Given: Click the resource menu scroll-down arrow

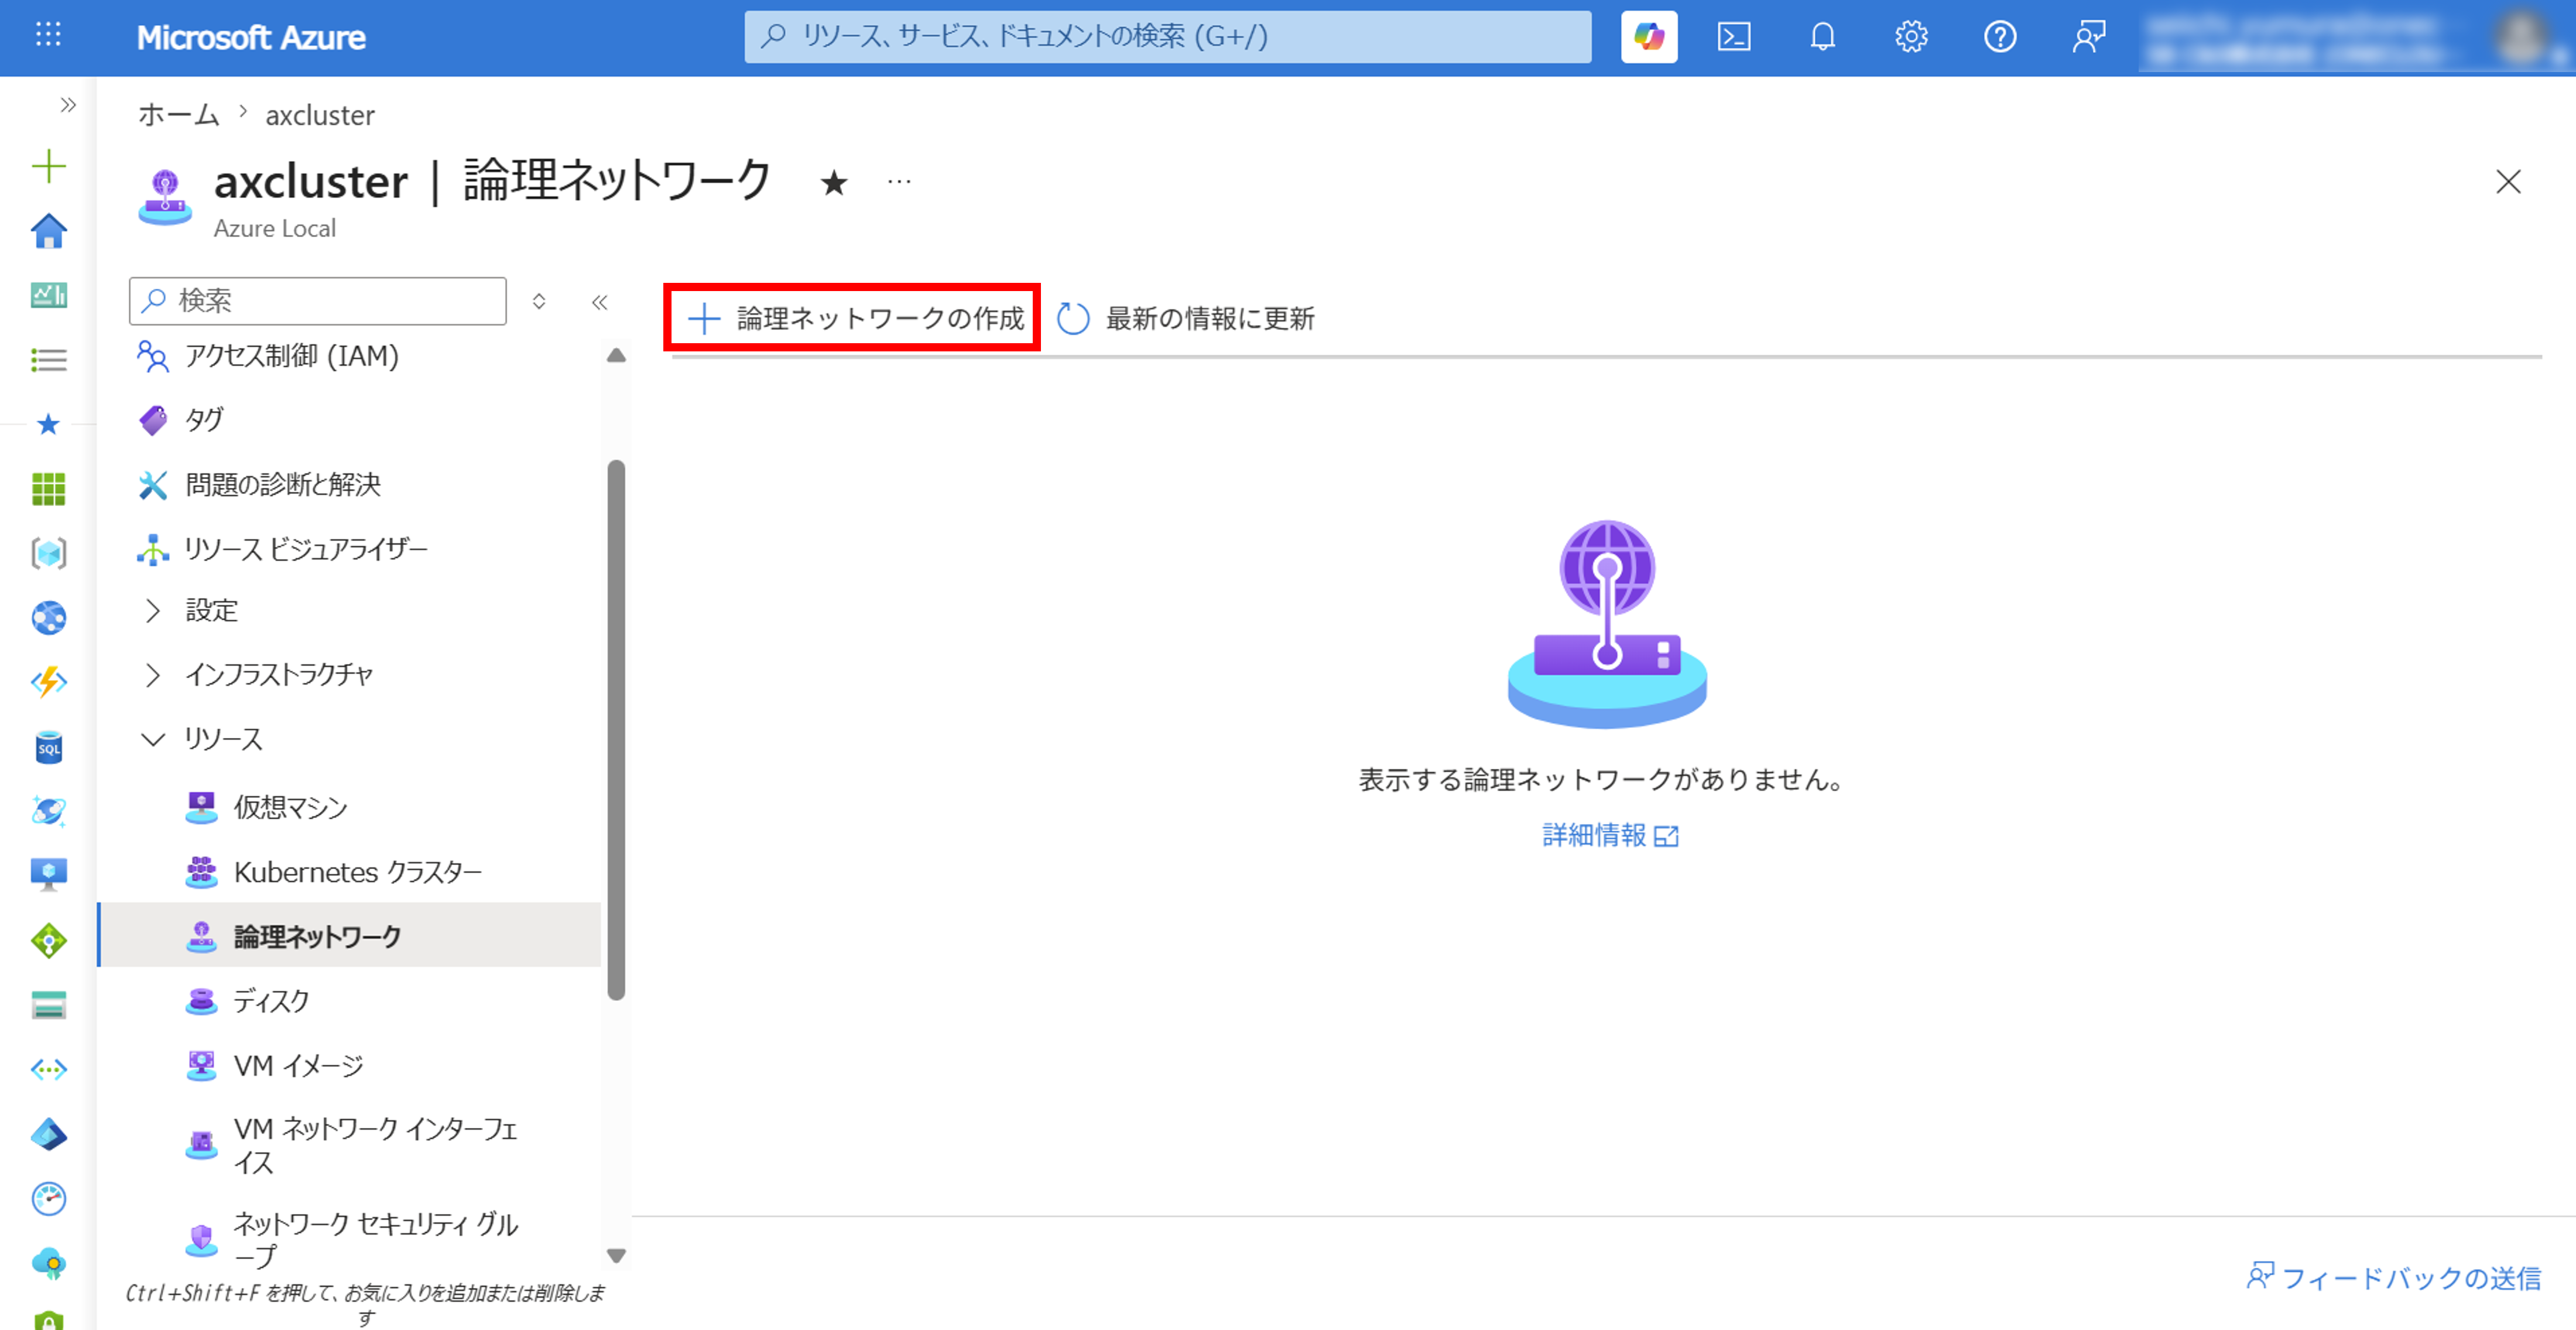Looking at the screenshot, I should coord(616,1256).
